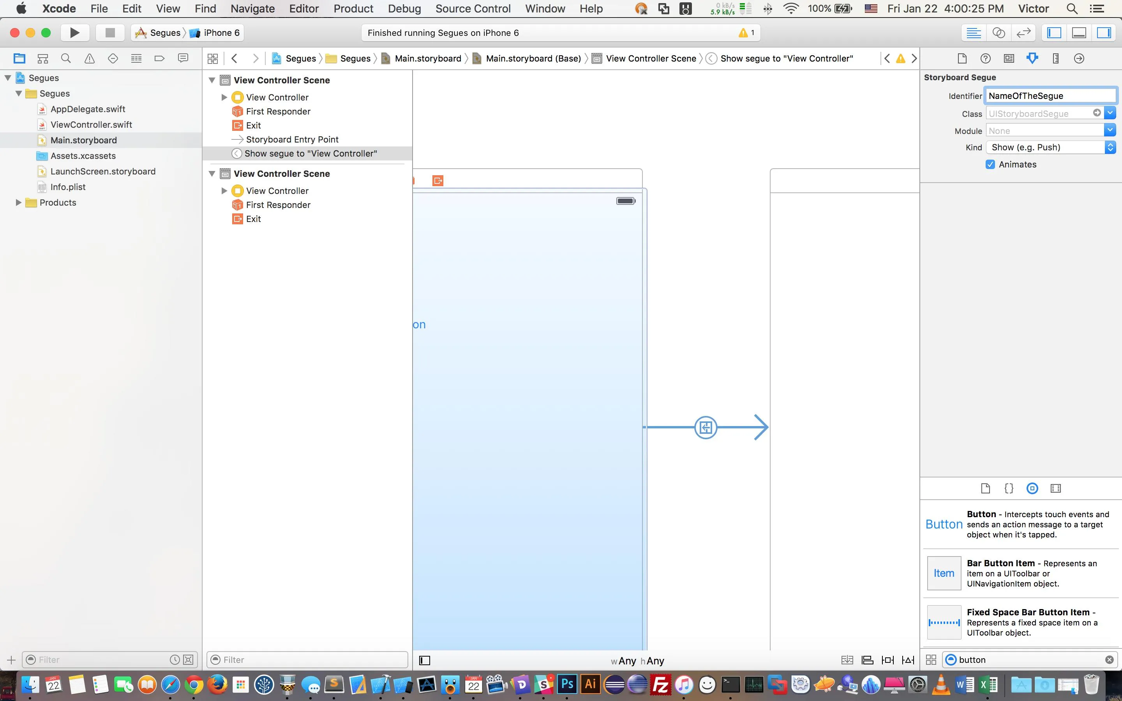Switch to the Issue navigator

tap(90, 58)
